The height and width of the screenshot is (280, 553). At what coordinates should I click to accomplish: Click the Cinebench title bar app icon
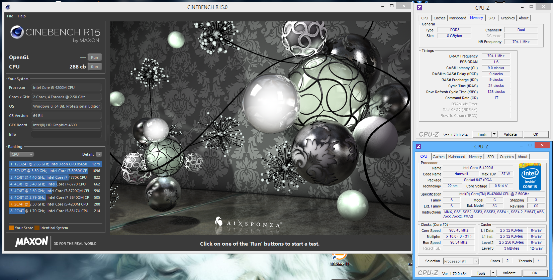pyautogui.click(x=8, y=7)
